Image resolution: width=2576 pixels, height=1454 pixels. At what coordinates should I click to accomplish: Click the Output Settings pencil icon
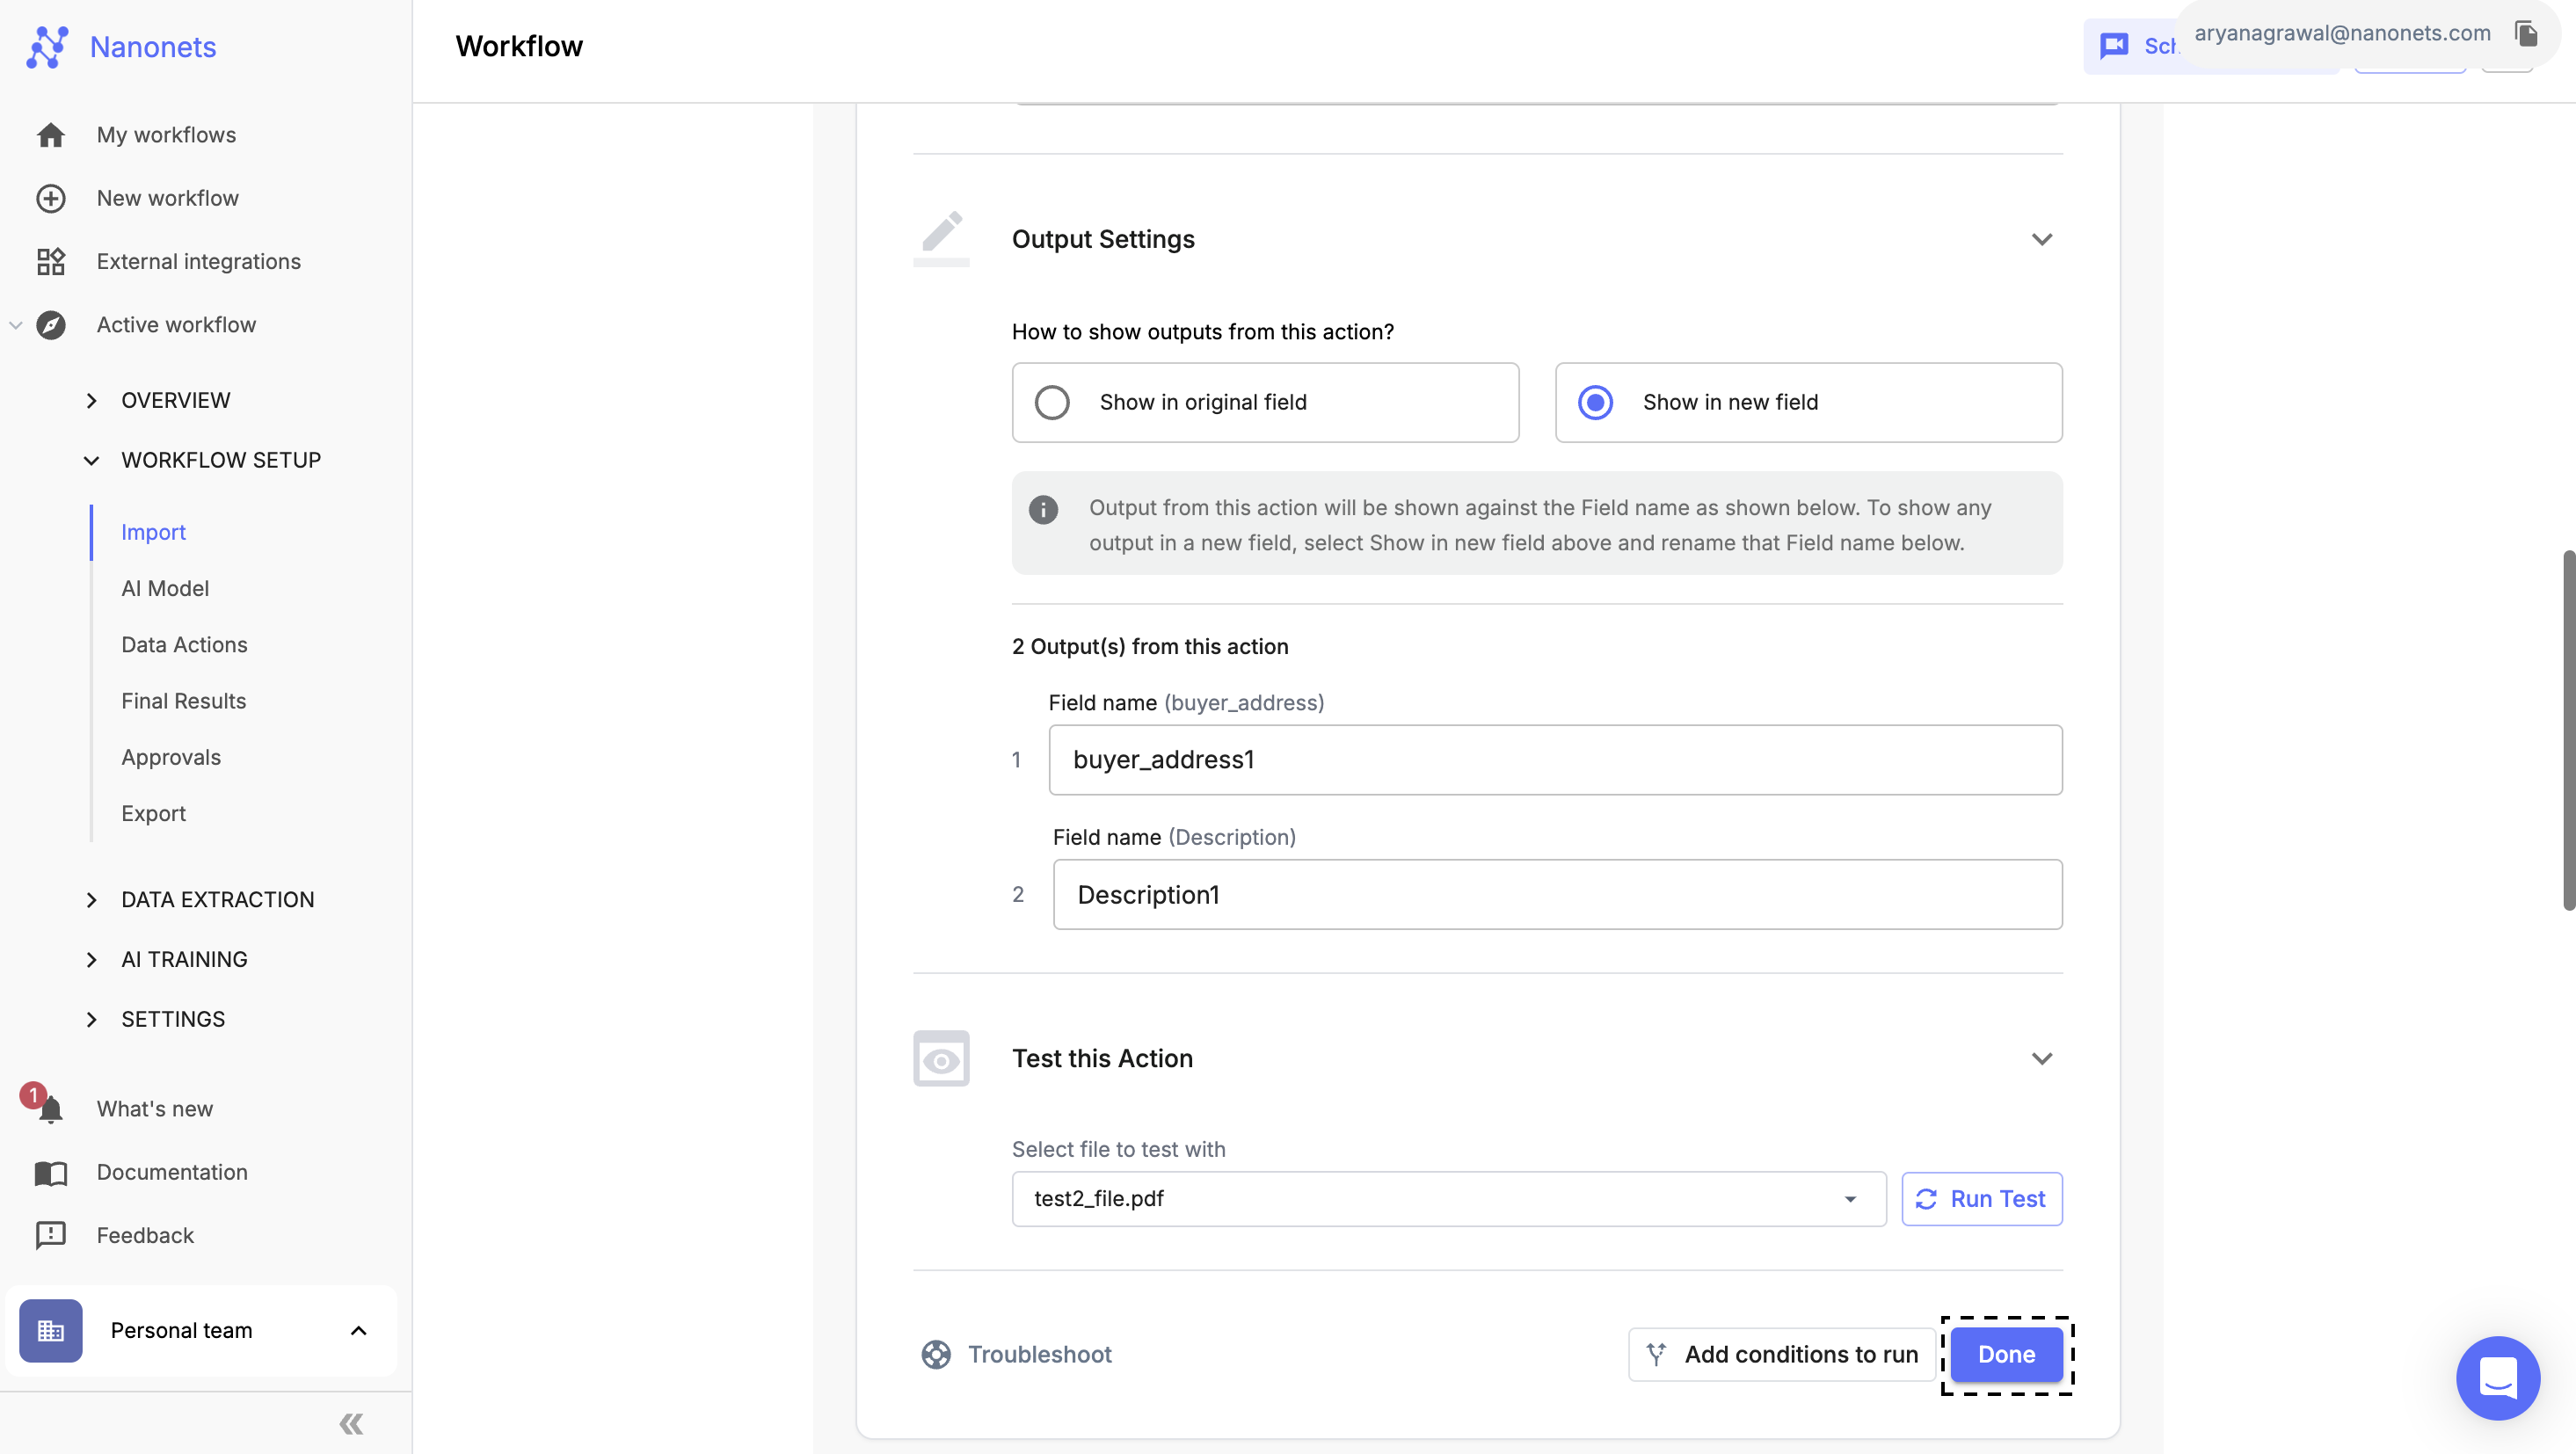(x=941, y=239)
